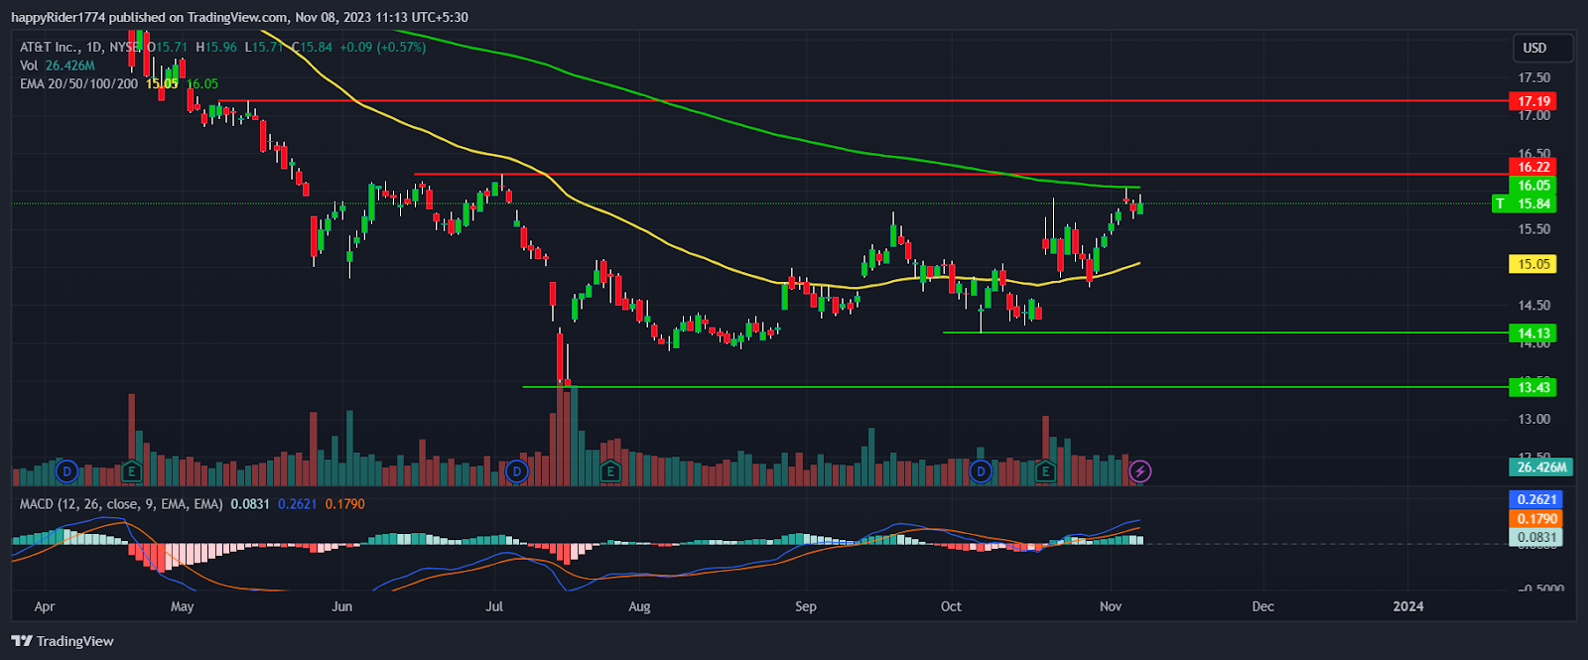Select the October earnings marker
This screenshot has width=1588, height=660.
tap(1045, 471)
